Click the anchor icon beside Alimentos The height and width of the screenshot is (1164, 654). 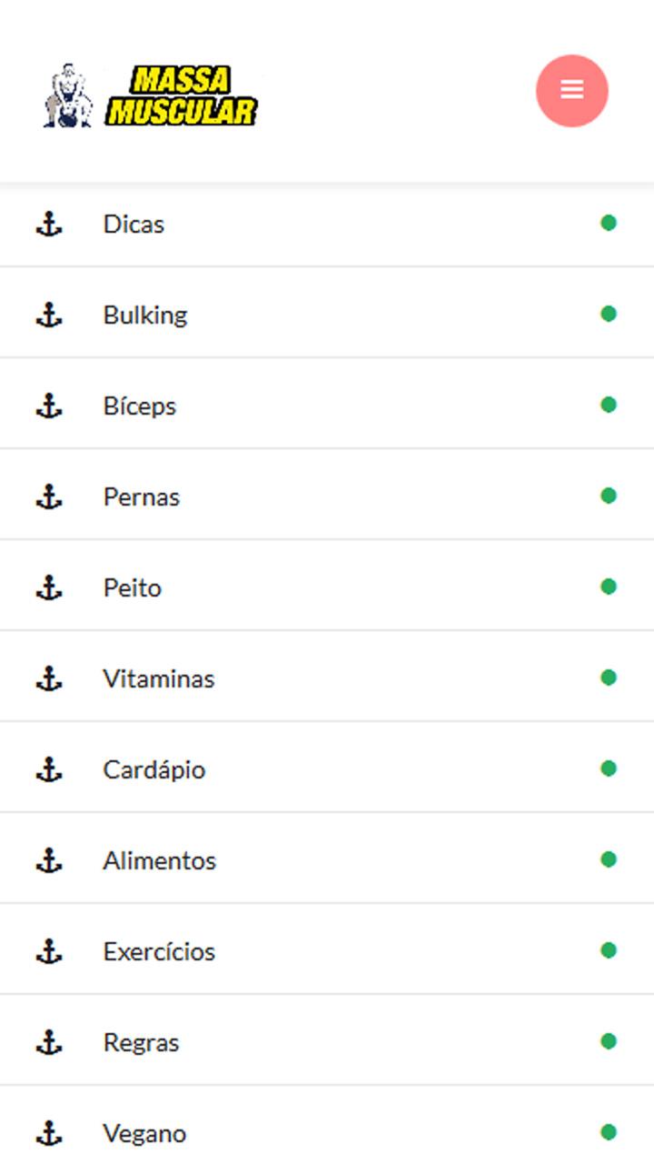49,861
